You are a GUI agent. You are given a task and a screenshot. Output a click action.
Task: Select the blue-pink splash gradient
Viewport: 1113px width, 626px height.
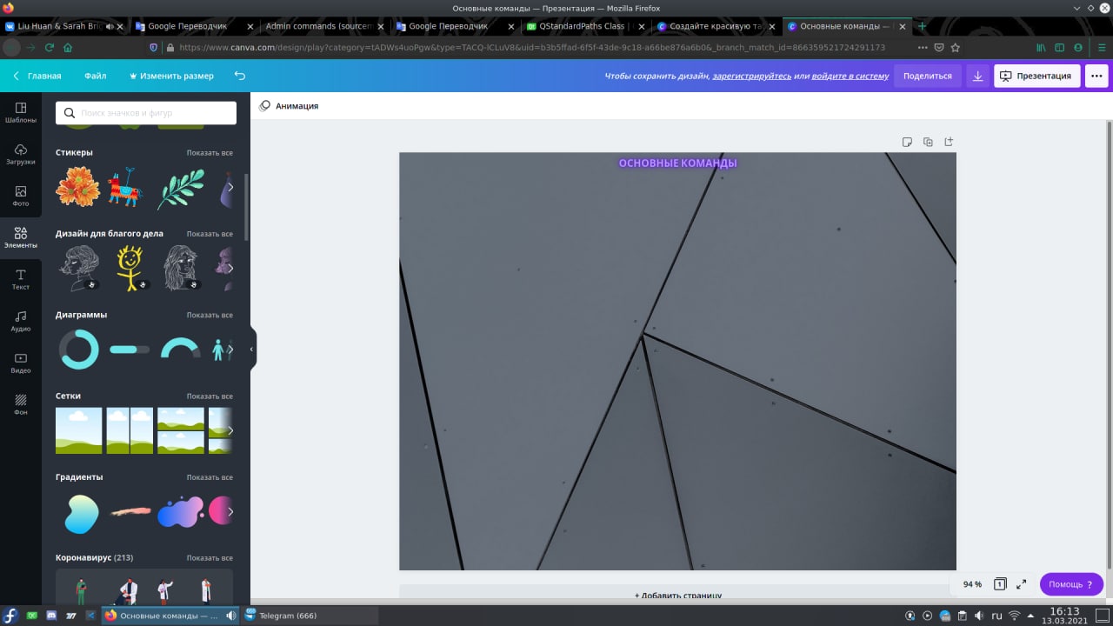180,512
